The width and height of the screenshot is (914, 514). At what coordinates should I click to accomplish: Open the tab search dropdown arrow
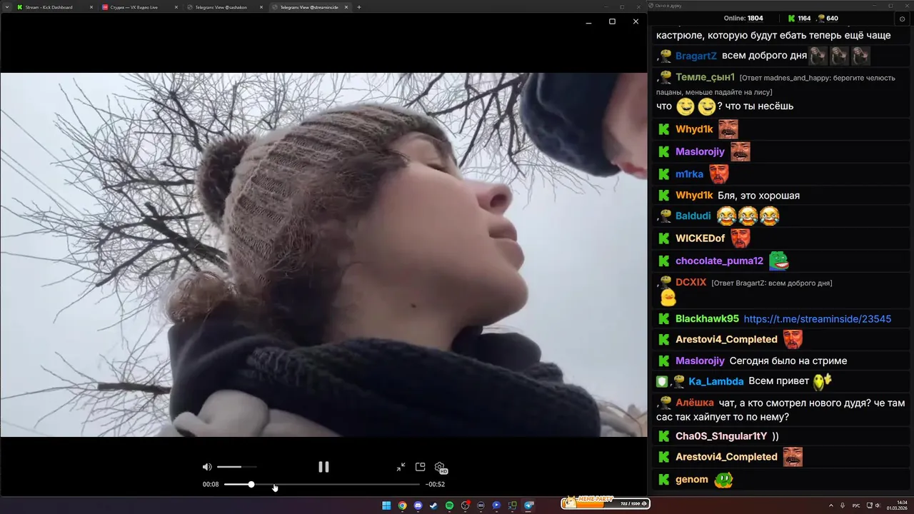[6, 7]
